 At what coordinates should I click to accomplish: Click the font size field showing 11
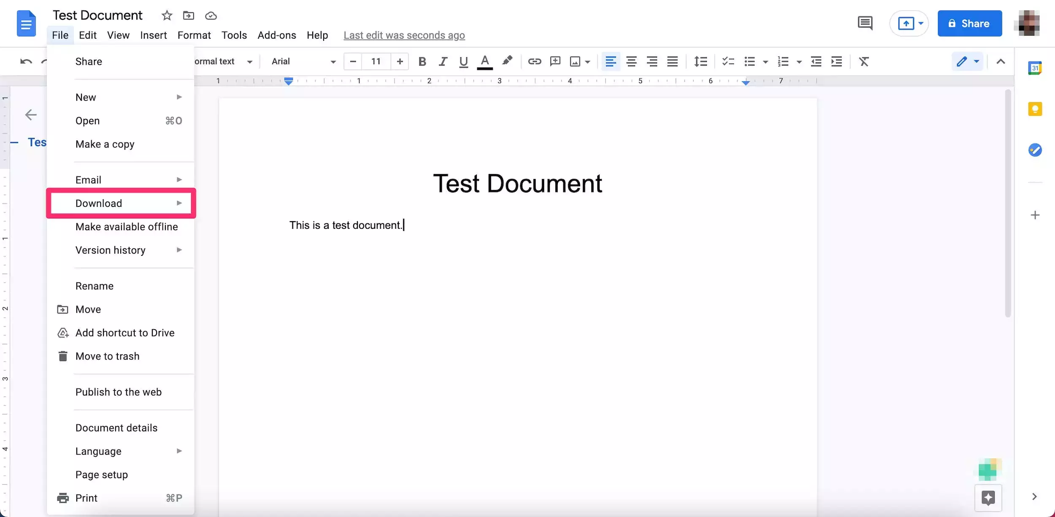coord(376,62)
